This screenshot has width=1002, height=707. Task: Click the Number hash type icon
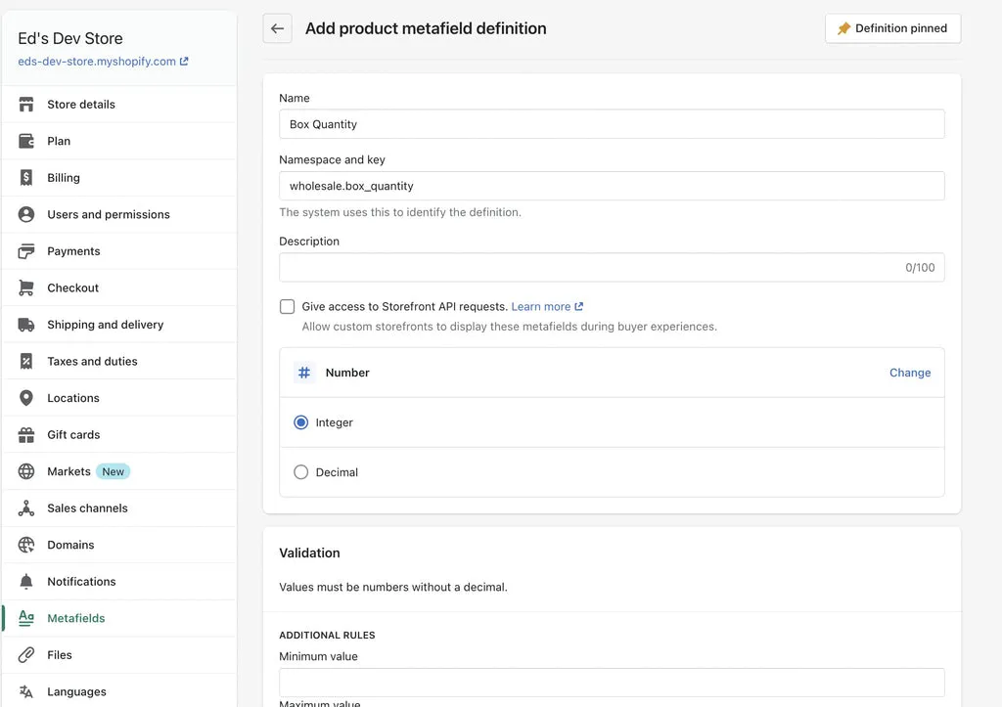pyautogui.click(x=304, y=373)
